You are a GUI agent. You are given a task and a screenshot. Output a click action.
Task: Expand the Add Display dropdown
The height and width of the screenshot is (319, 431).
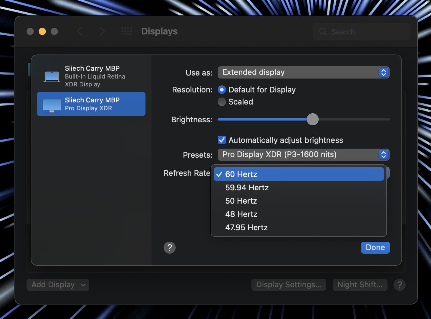coord(58,285)
